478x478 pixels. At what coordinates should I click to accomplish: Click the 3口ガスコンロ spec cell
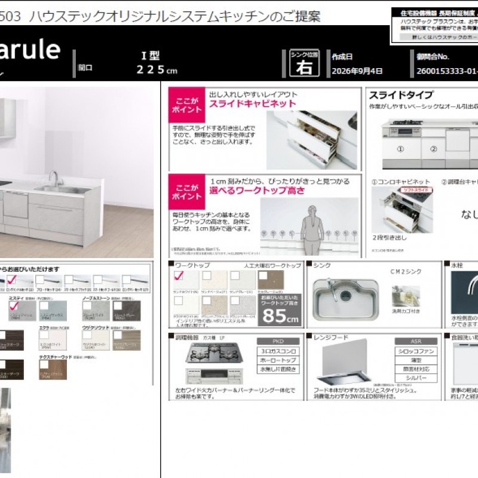(278, 351)
